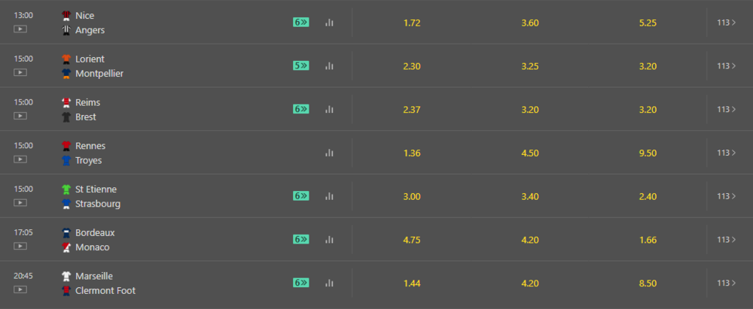Click the bet builder badge for Lorient vs Montpellier
The width and height of the screenshot is (753, 309).
coord(301,65)
